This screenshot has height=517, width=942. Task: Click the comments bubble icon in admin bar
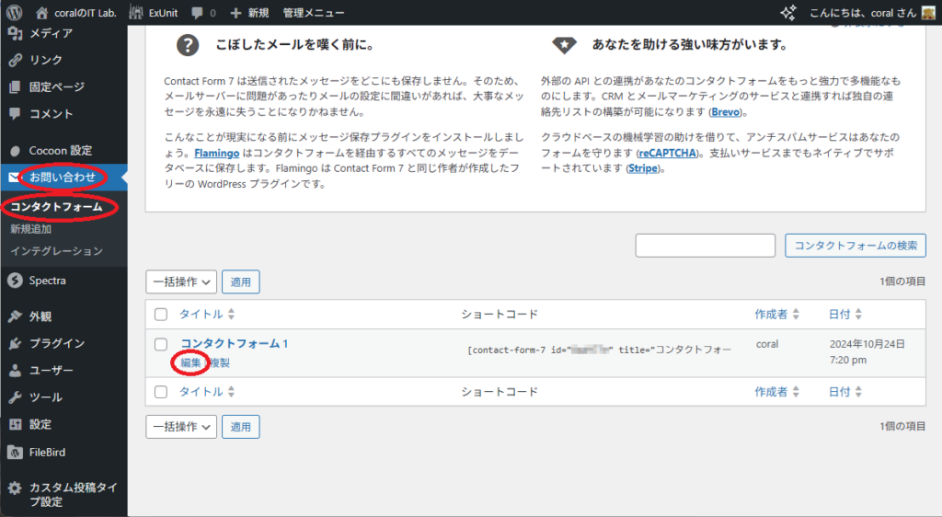coord(197,13)
